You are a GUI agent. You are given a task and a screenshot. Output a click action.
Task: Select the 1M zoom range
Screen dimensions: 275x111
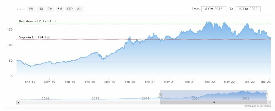(x=40, y=9)
